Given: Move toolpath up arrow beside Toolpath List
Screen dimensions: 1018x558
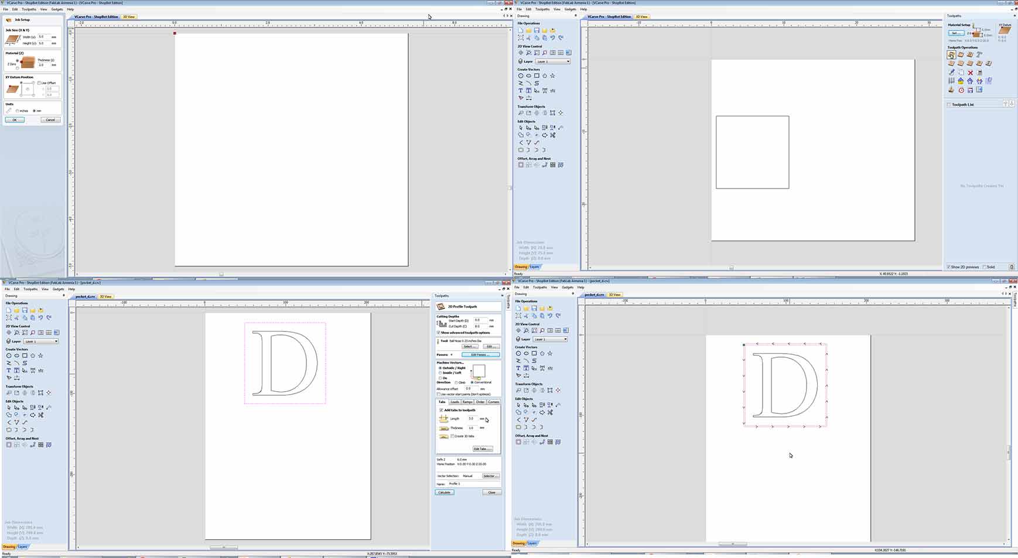Looking at the screenshot, I should (x=1006, y=104).
